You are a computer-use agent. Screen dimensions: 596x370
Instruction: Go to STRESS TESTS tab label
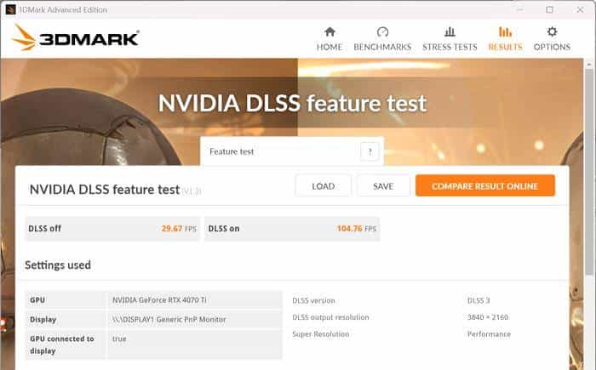click(x=450, y=48)
